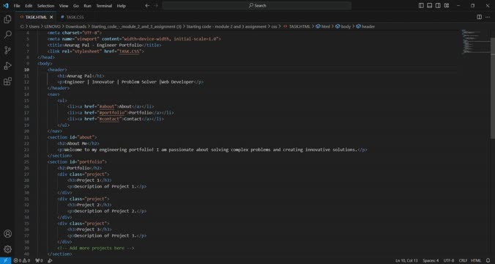
Task: Click the notifications bell in status bar
Action: 488,260
